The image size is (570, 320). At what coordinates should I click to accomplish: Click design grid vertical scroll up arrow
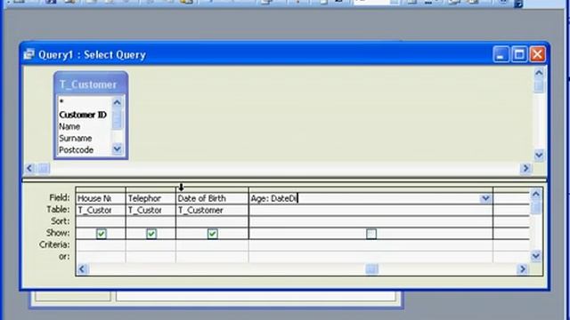(536, 194)
